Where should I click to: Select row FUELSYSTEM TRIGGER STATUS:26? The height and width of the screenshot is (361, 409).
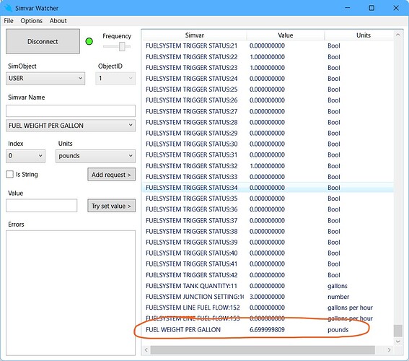pyautogui.click(x=268, y=100)
